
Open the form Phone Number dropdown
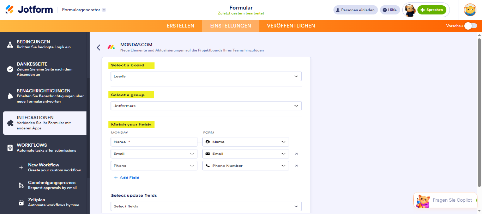click(246, 166)
